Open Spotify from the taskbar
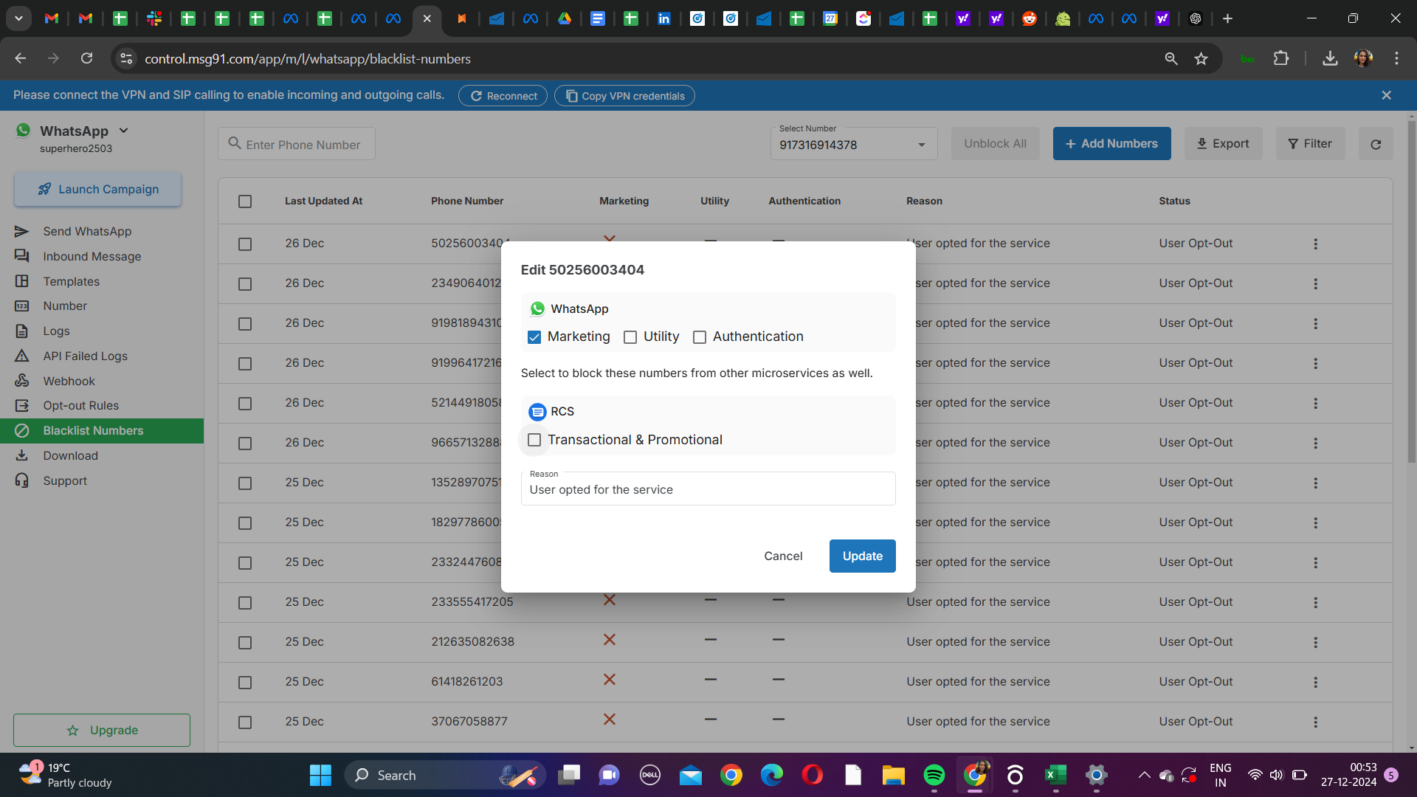 coord(934,775)
